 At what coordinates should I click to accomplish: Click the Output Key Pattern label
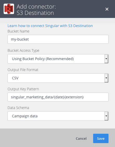coord(23,89)
